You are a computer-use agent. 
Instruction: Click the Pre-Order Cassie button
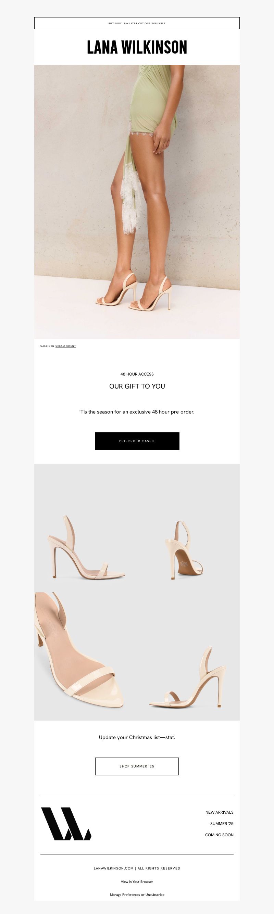137,441
